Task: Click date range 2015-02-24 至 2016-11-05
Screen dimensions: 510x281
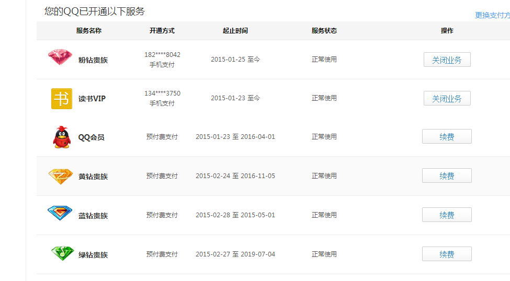Action: (235, 175)
